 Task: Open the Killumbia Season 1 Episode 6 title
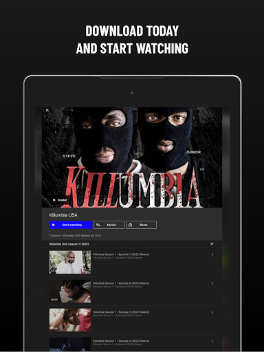pyautogui.click(x=121, y=283)
